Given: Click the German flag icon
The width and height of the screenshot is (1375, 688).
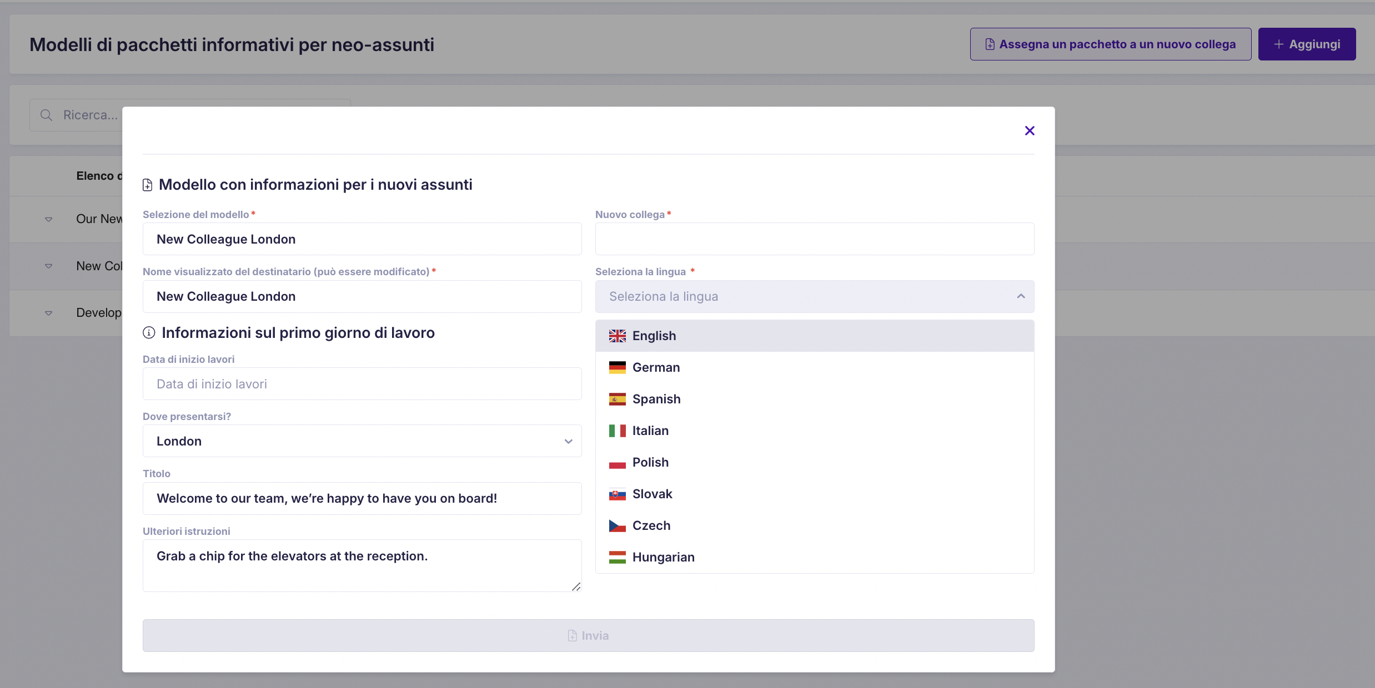Looking at the screenshot, I should point(617,367).
